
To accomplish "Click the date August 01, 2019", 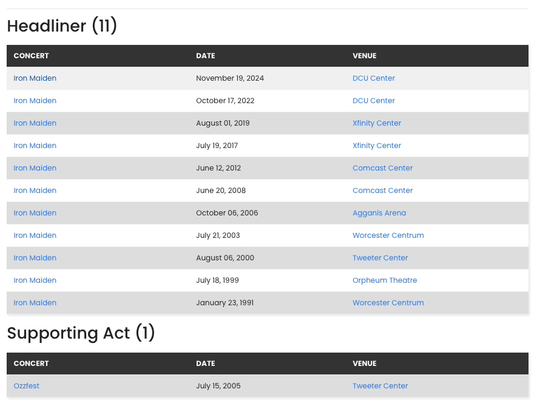I will tap(223, 123).
